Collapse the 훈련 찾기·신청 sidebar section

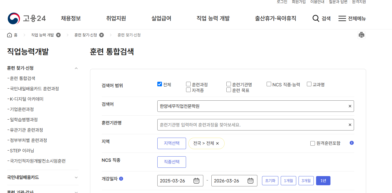[76, 68]
